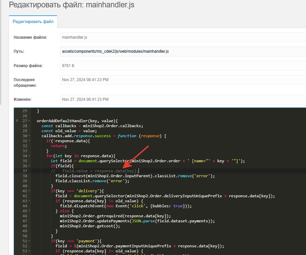Click 'miniShop2.Order.getrequired(response.data[key]);' line
Image resolution: width=306 pixels, height=255 pixels.
[x=115, y=216]
